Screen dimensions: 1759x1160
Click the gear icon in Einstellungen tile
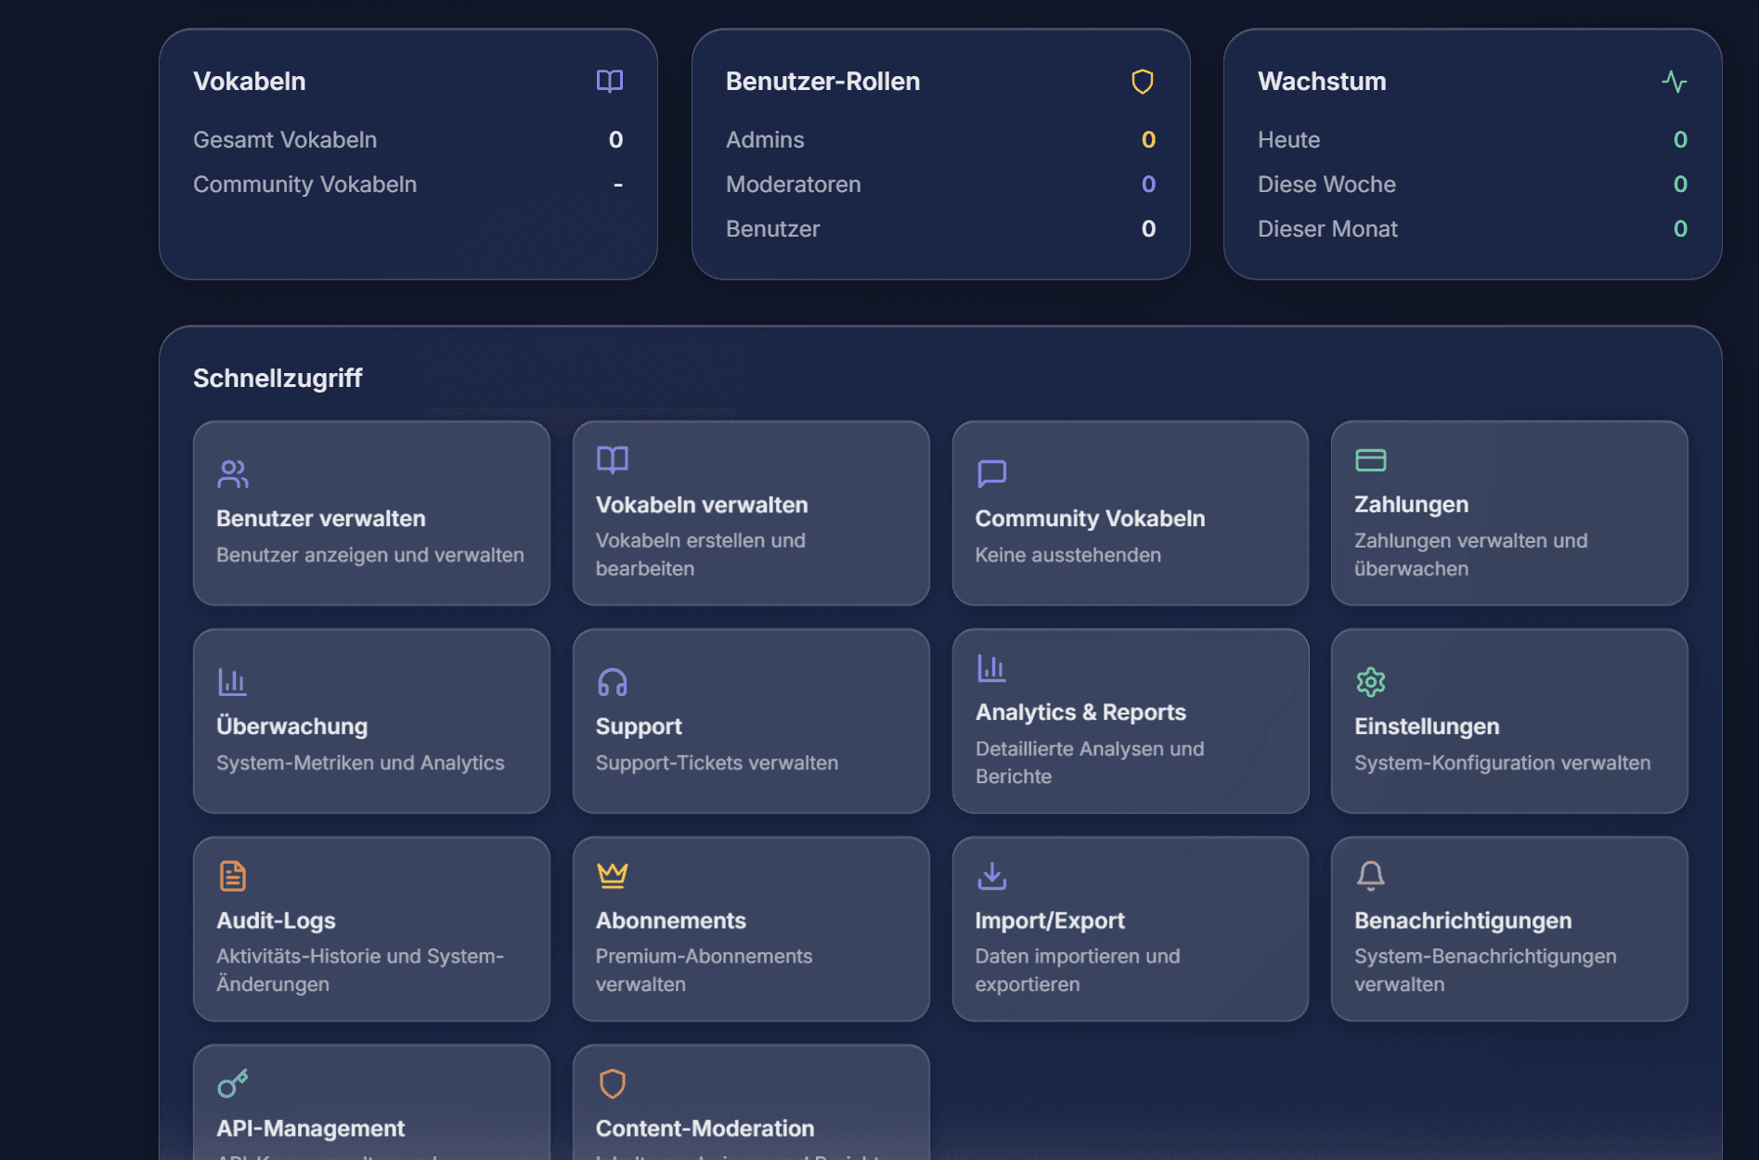click(1370, 682)
